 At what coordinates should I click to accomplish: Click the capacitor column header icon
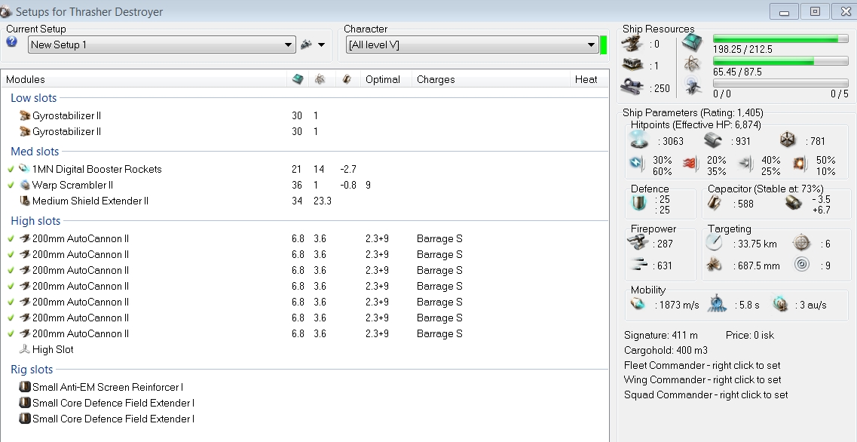(347, 79)
